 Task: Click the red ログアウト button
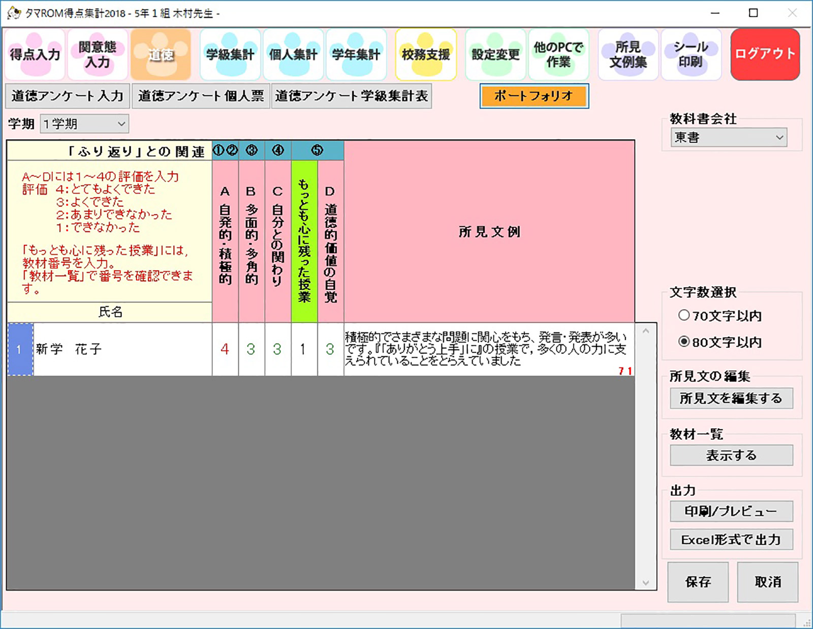[x=765, y=54]
